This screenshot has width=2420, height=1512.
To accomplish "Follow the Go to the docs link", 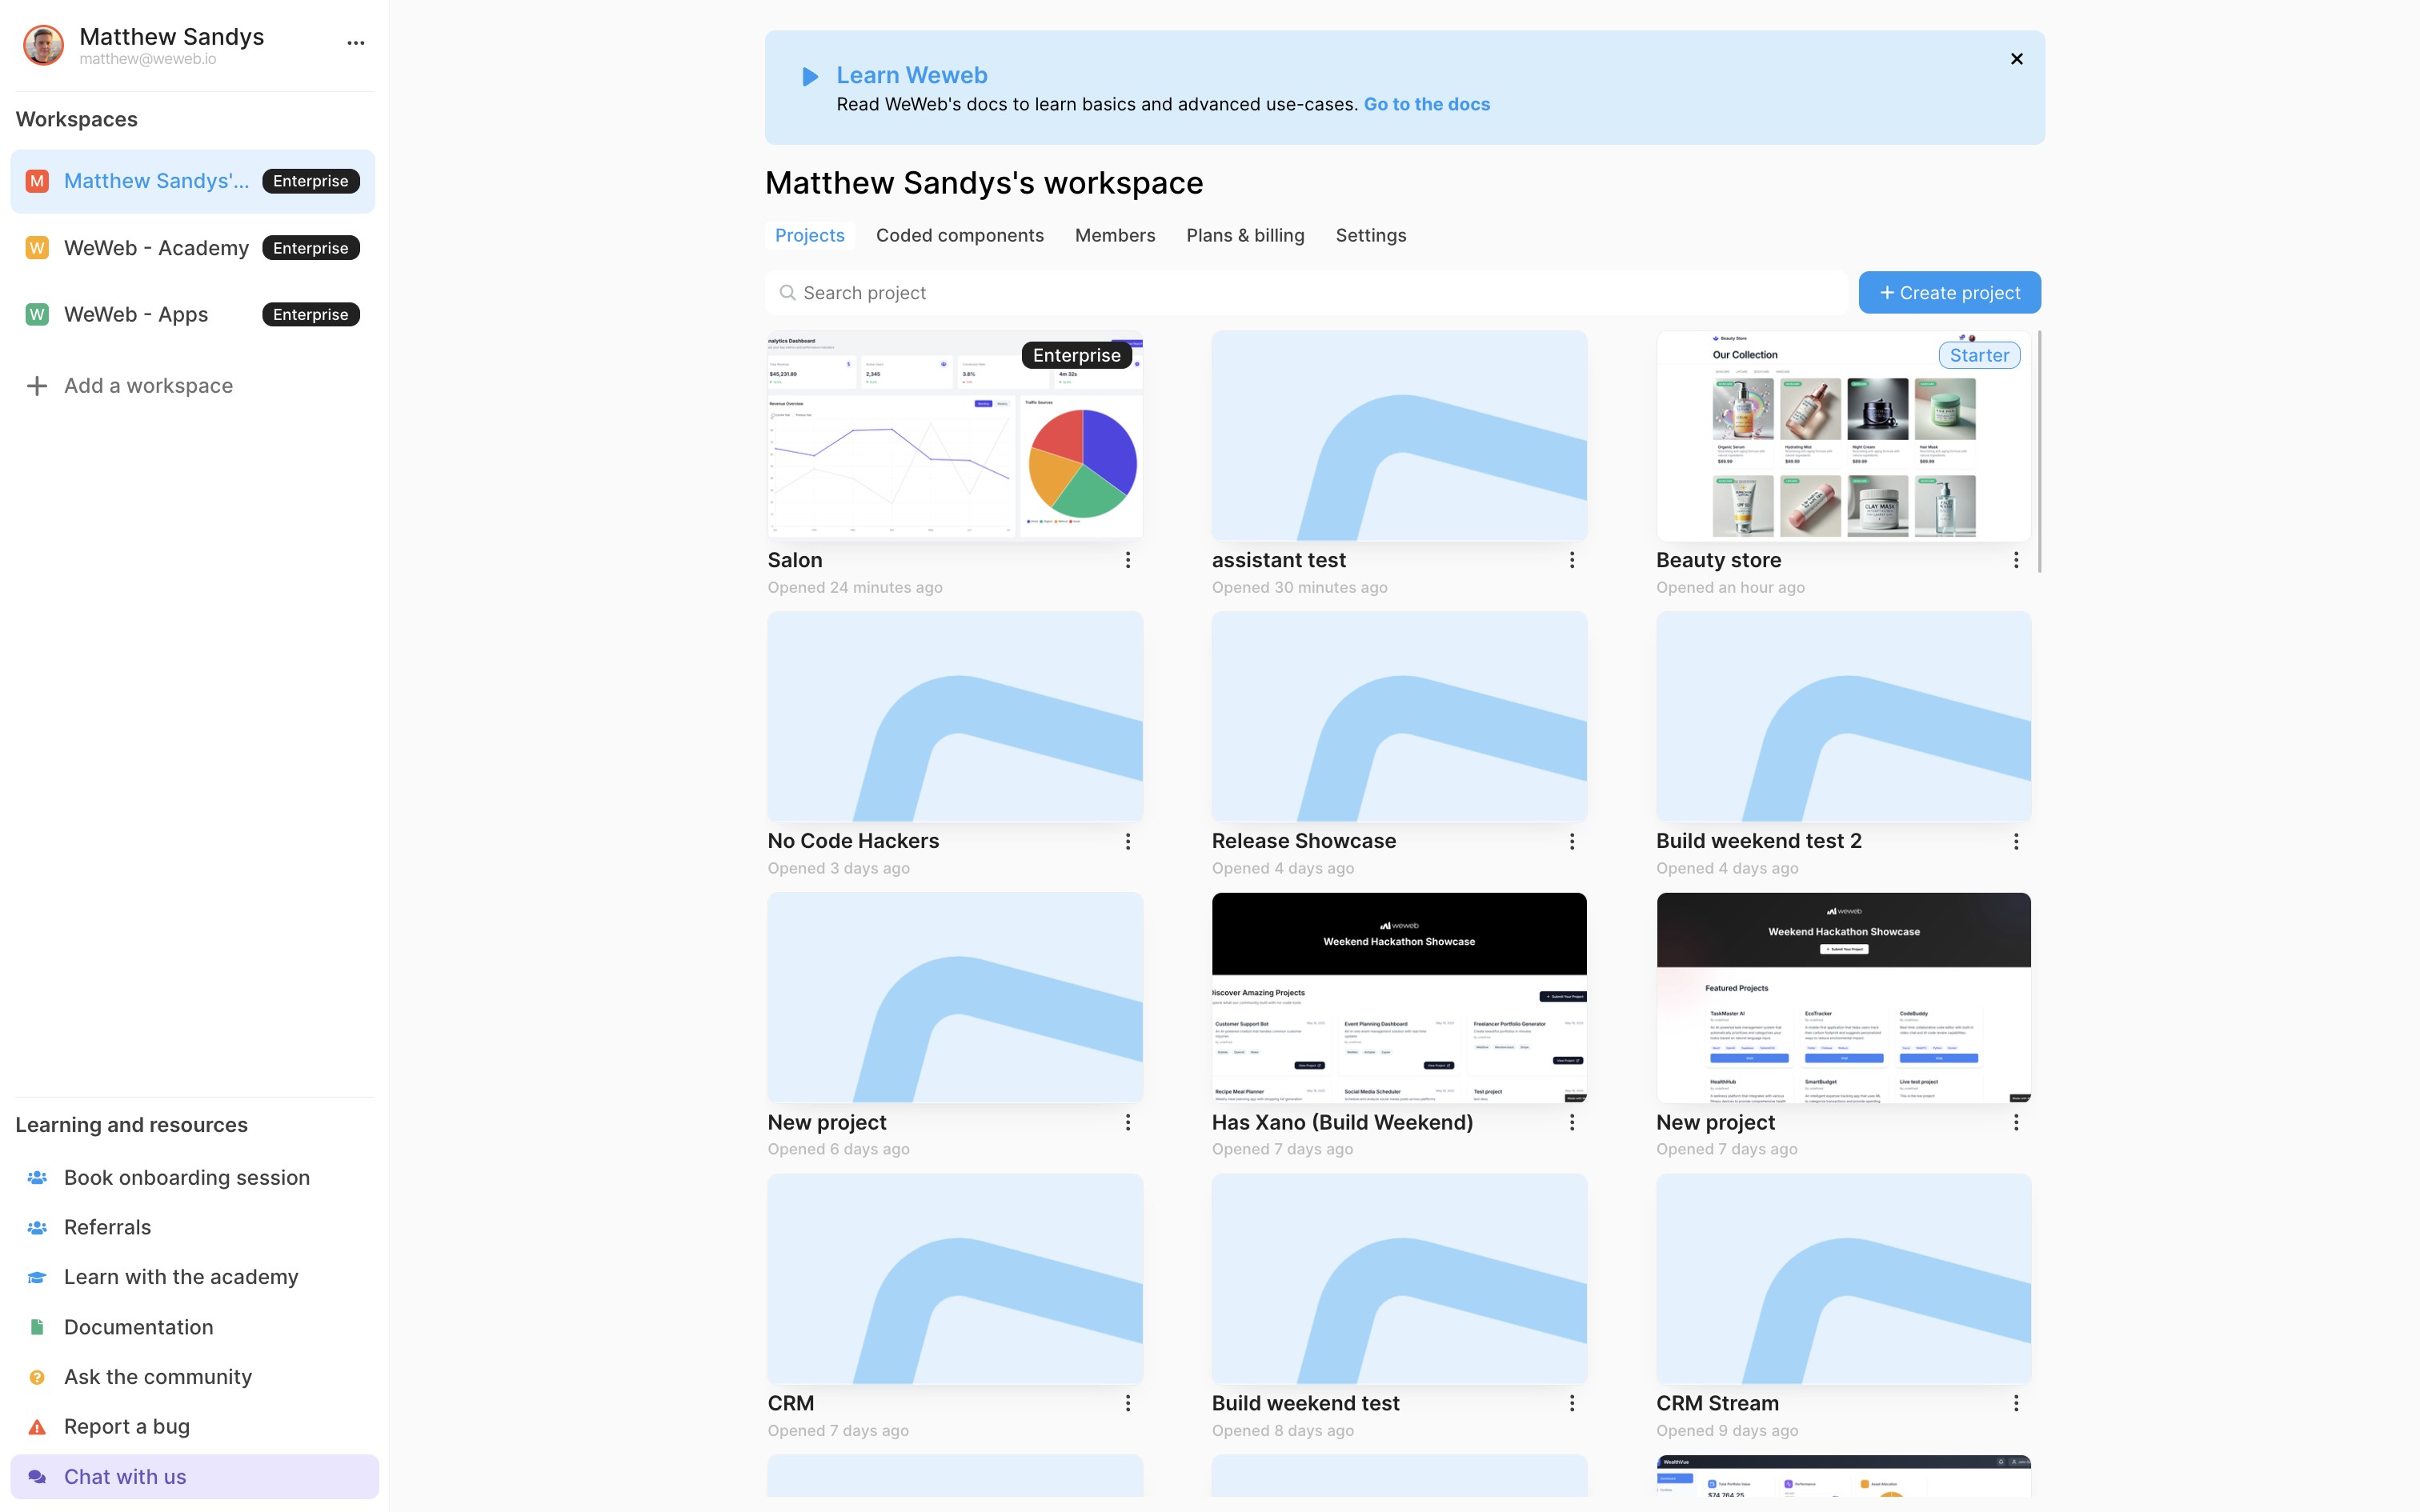I will [x=1426, y=104].
